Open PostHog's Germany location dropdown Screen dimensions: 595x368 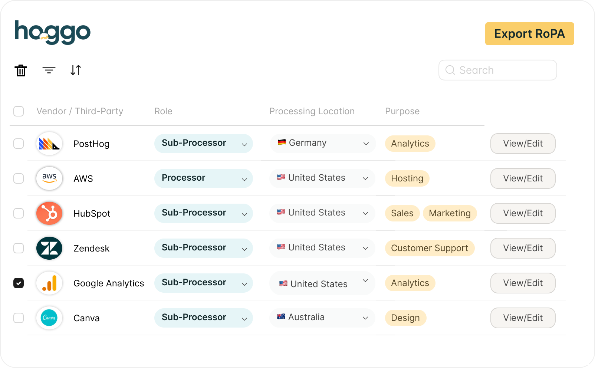(323, 144)
